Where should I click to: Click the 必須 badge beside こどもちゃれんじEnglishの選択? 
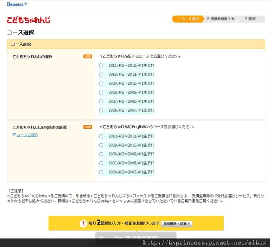88,127
